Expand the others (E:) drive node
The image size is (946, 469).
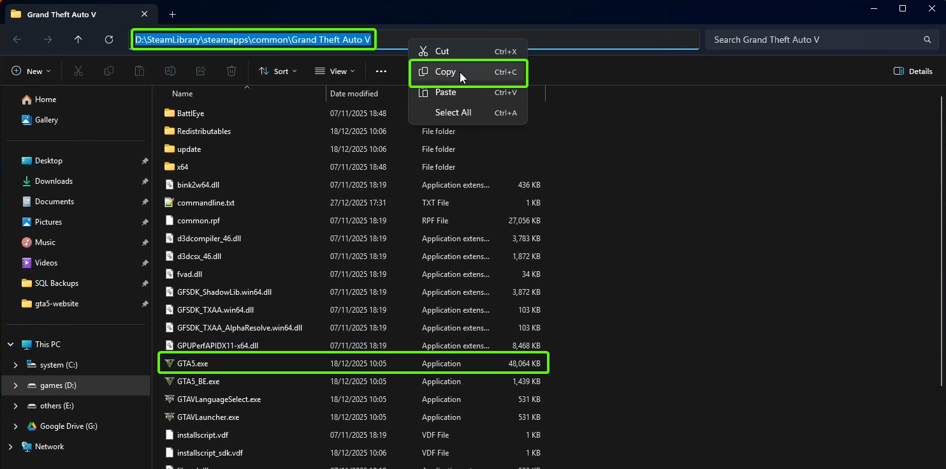click(16, 406)
